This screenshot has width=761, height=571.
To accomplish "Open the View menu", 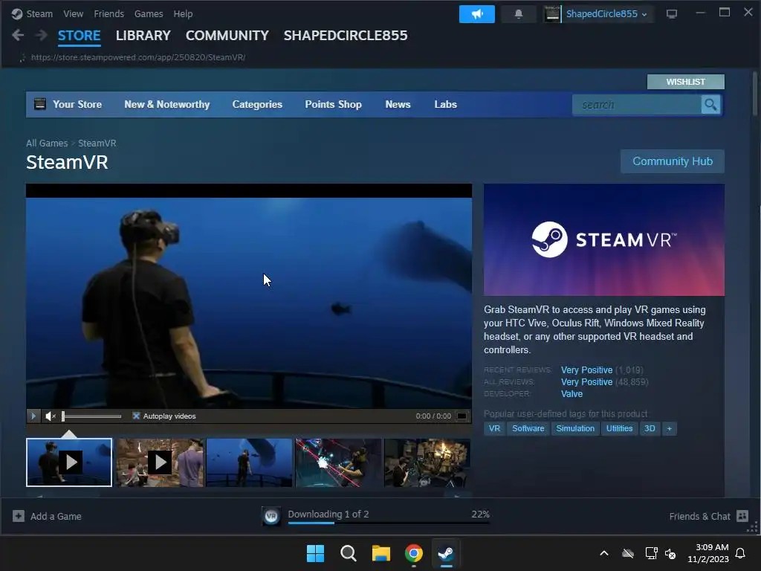I will click(74, 13).
